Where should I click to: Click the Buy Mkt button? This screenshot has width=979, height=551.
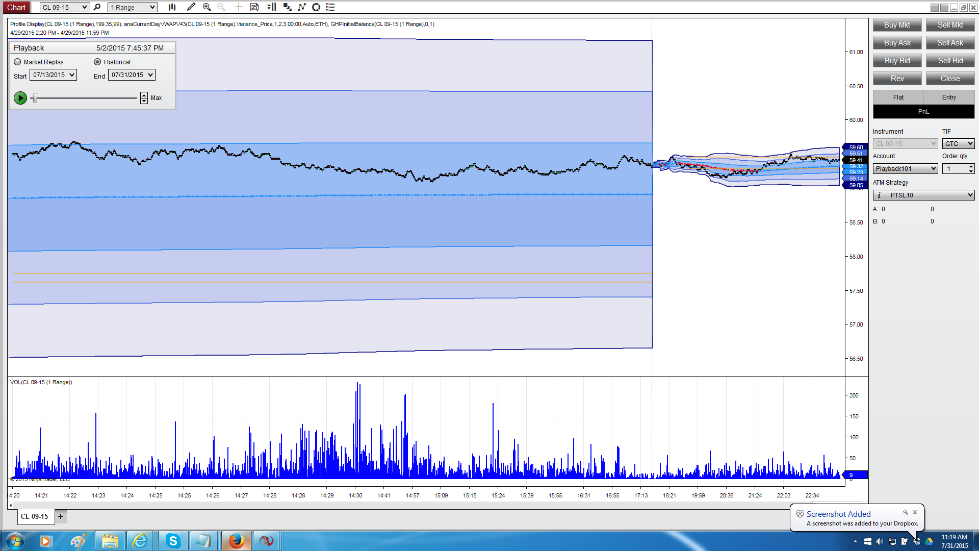[897, 25]
